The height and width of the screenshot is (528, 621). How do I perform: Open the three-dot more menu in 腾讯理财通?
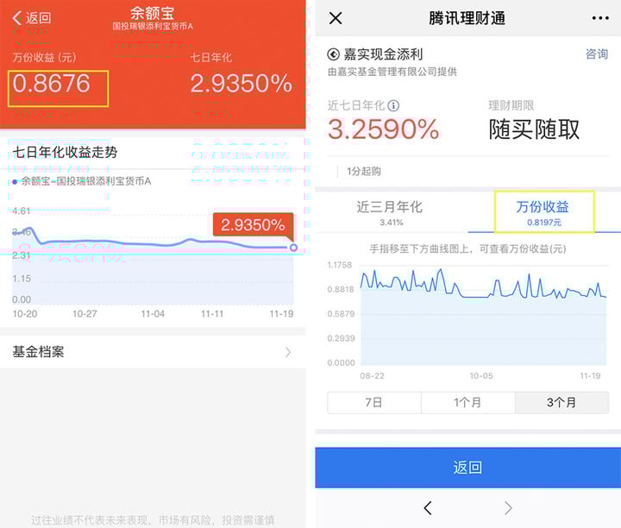click(600, 18)
